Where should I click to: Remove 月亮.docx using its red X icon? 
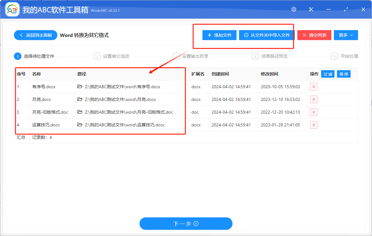point(313,100)
